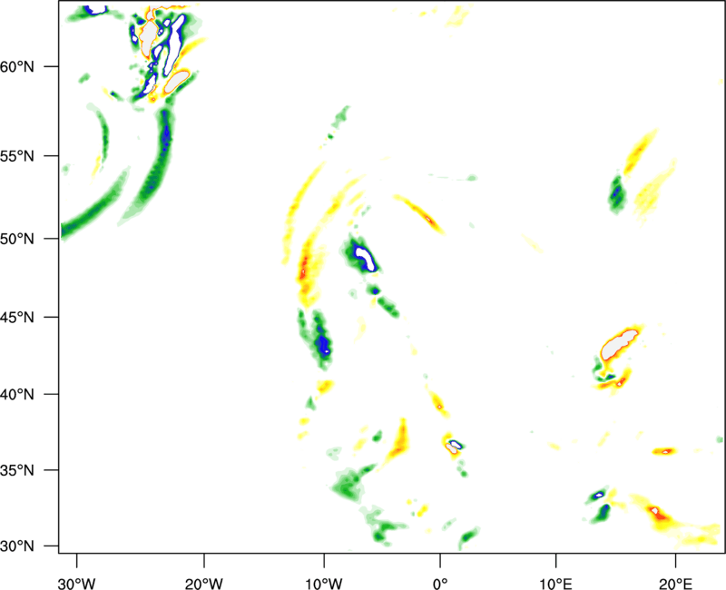
Task: Select the 30°W longitude label
Action: [76, 584]
